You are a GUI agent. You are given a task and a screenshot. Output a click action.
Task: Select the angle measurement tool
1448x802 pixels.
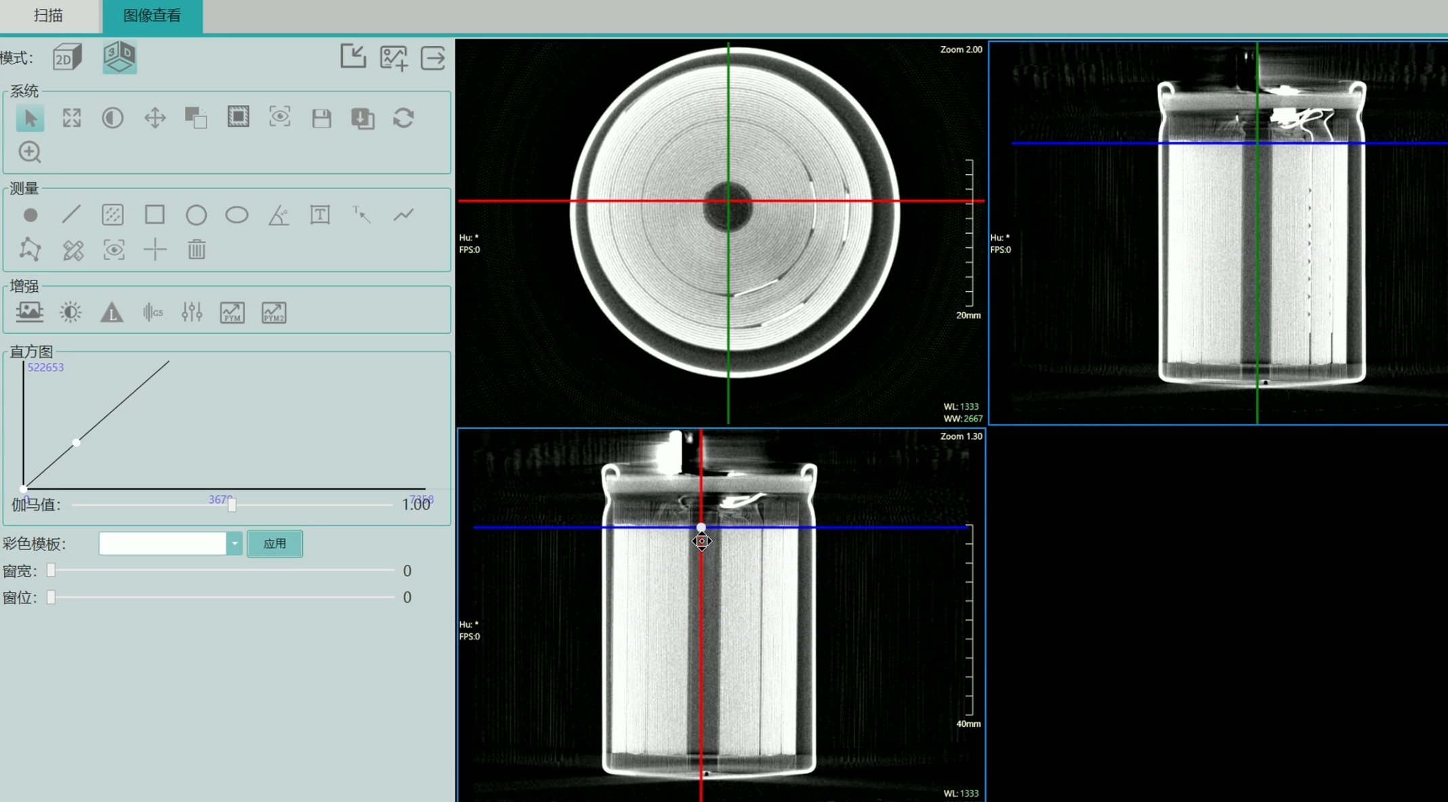[278, 215]
